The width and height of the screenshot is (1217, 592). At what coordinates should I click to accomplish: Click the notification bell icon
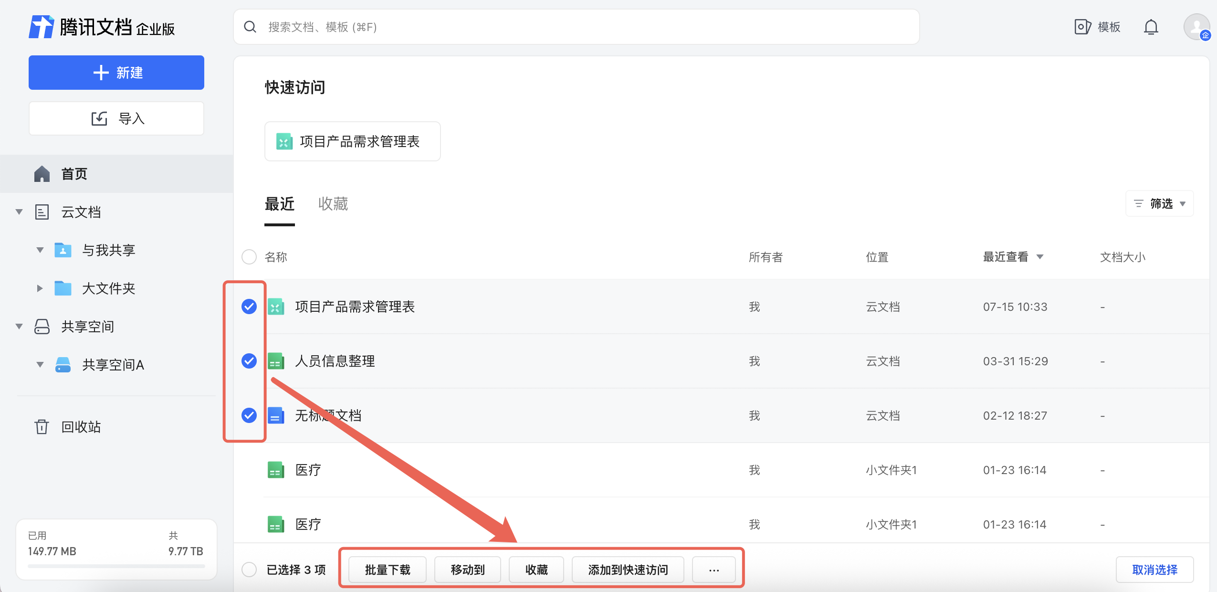coord(1151,27)
